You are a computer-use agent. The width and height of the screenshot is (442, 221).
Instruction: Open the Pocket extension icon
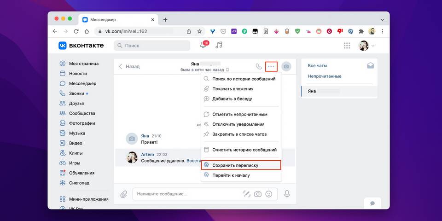(x=223, y=32)
